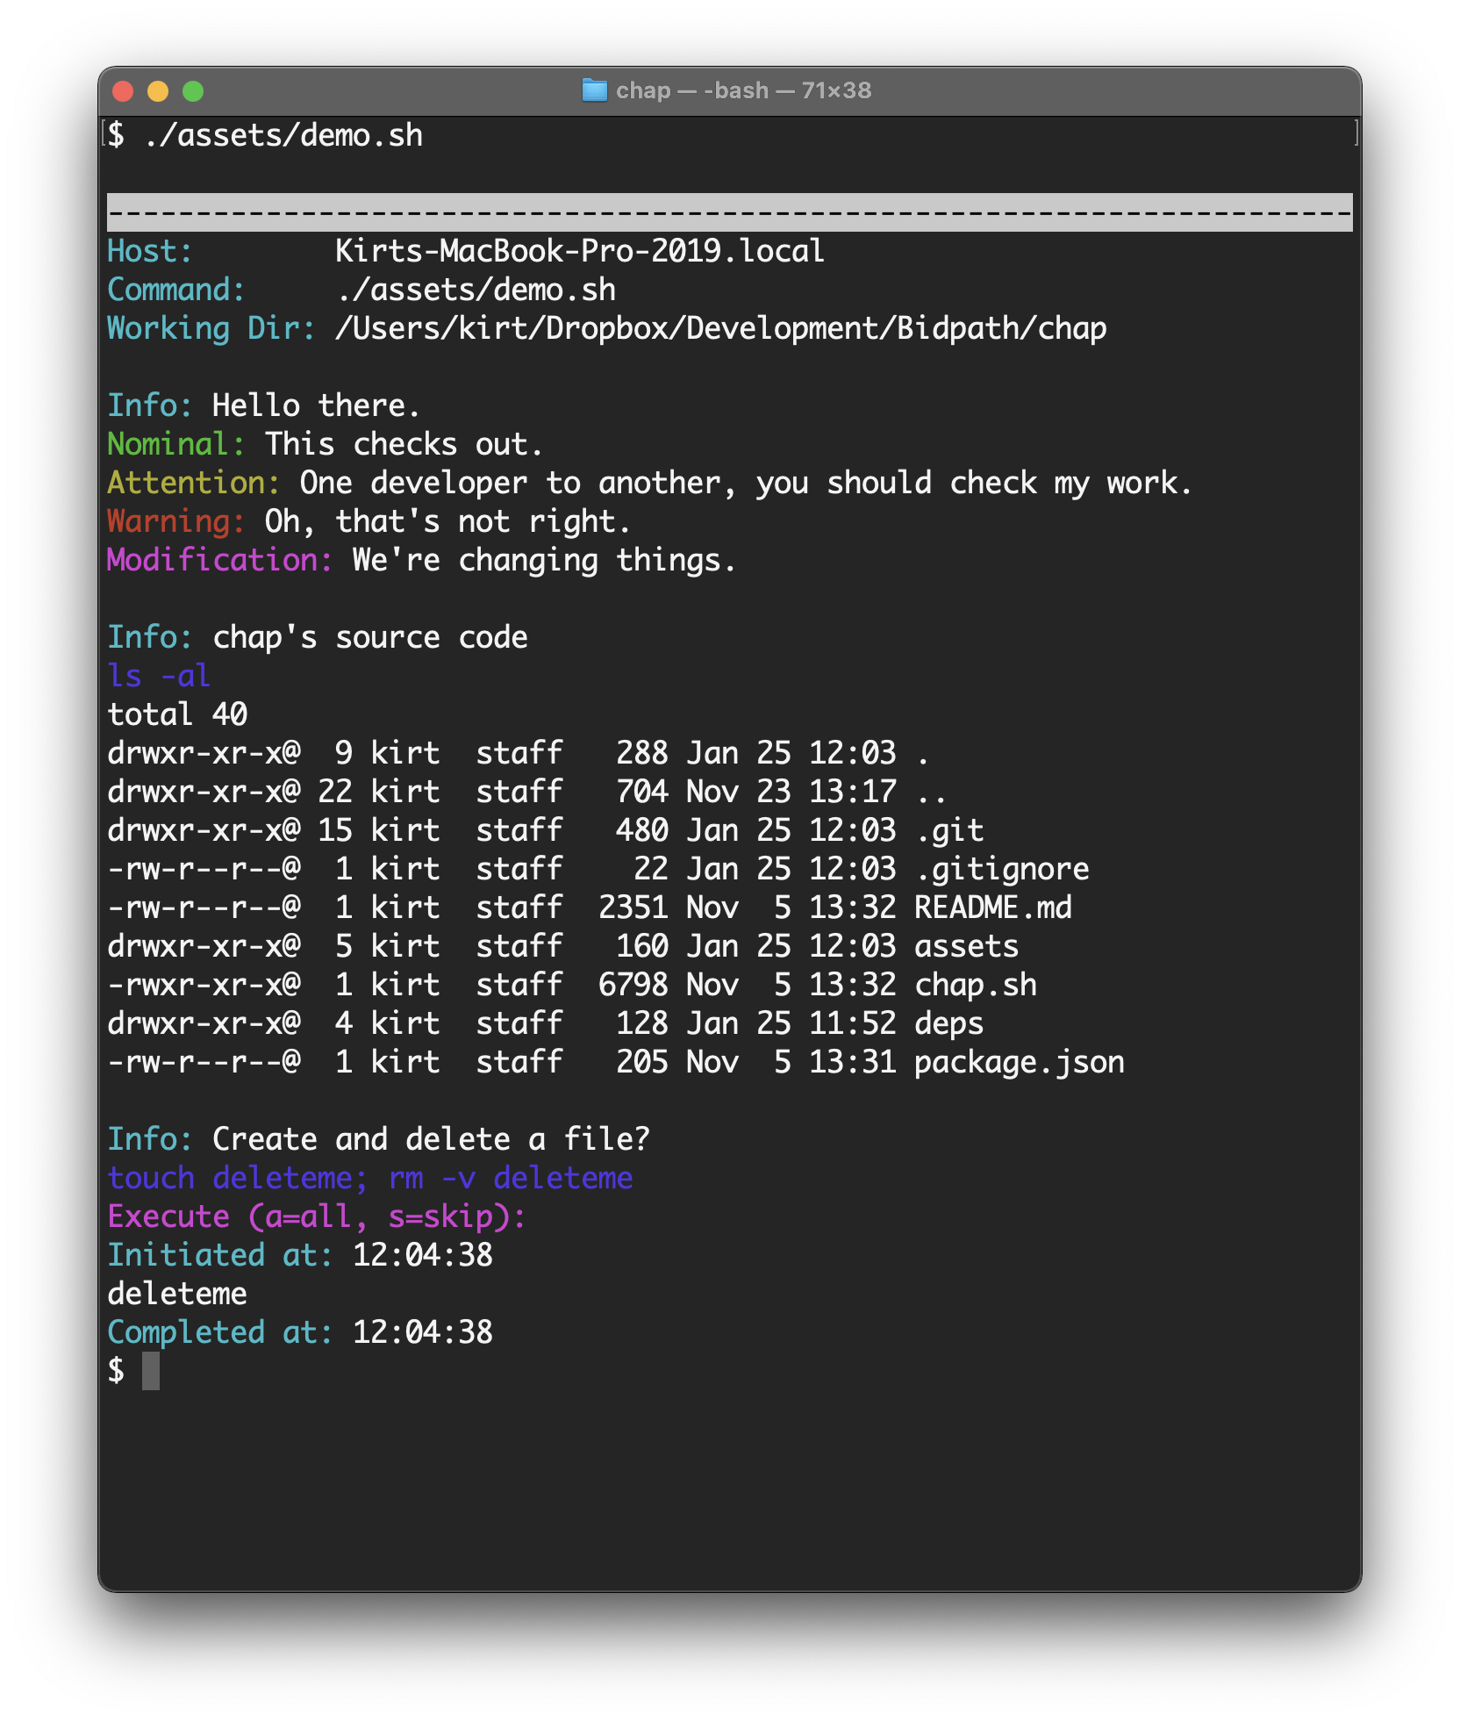
Task: Click the window title 'chap — -bash — 71×38'
Action: coord(743,90)
